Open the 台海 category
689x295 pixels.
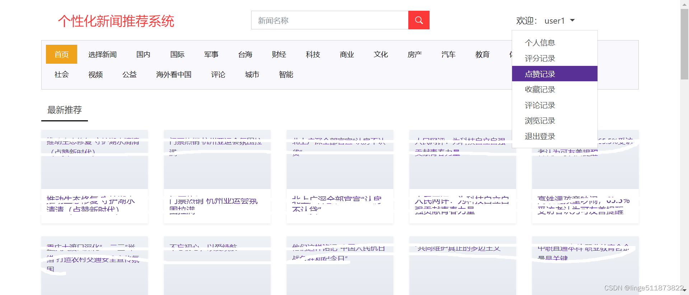[245, 54]
